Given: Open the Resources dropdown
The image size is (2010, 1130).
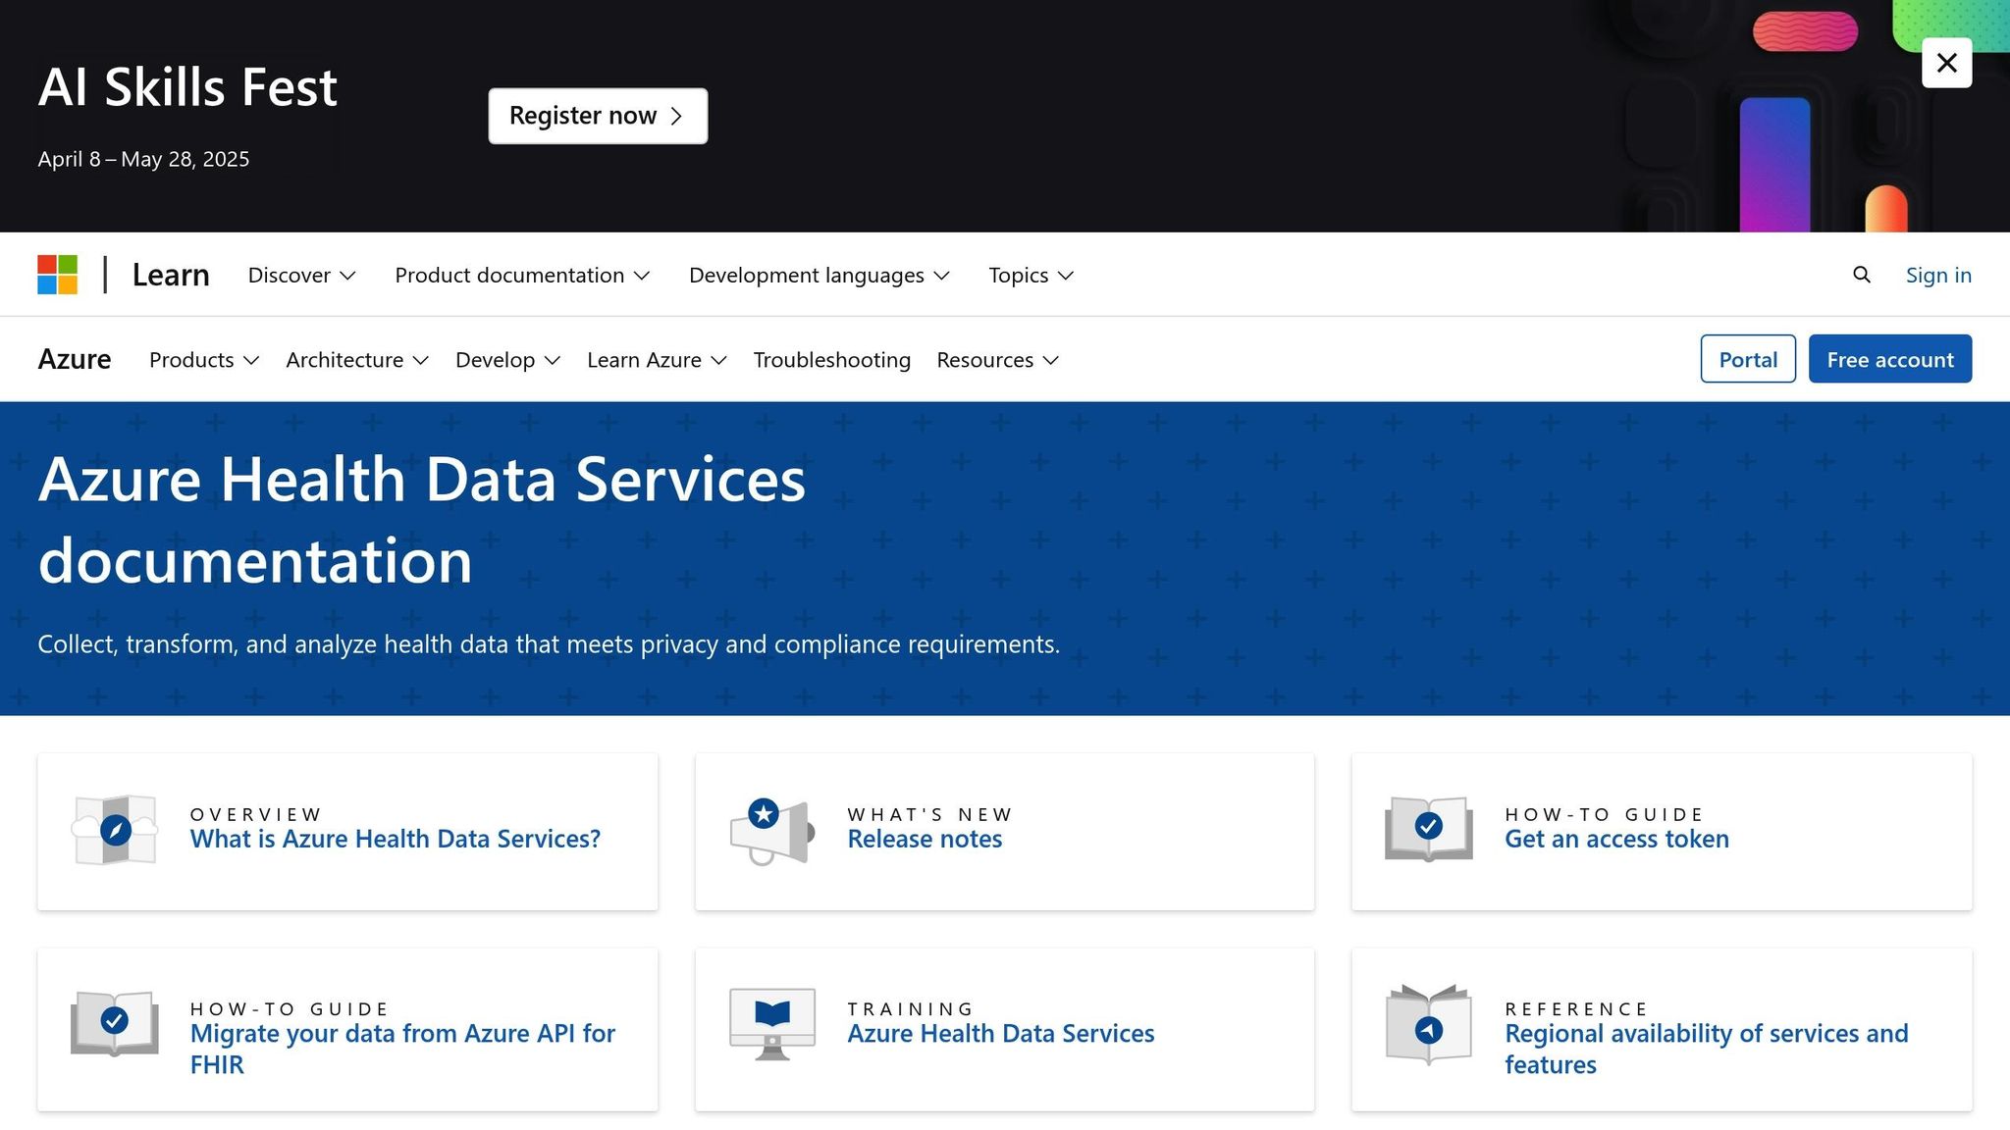Looking at the screenshot, I should click(x=997, y=360).
